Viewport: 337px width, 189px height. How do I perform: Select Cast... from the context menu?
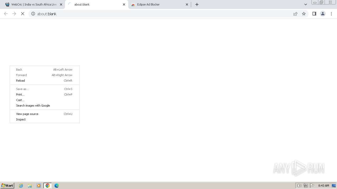[45, 100]
